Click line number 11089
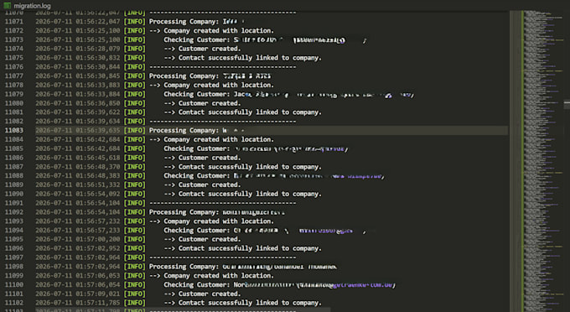Viewport: 570px width, 312px height. tap(13, 185)
